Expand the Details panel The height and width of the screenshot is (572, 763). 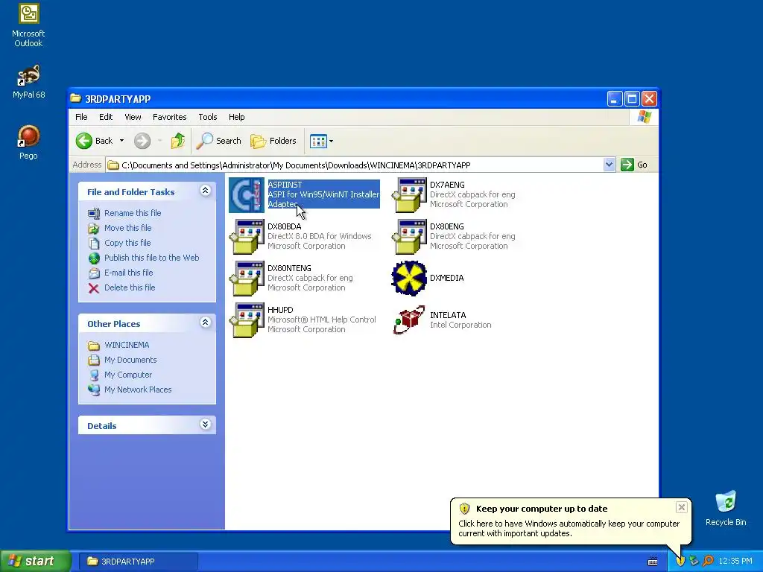[x=206, y=425]
